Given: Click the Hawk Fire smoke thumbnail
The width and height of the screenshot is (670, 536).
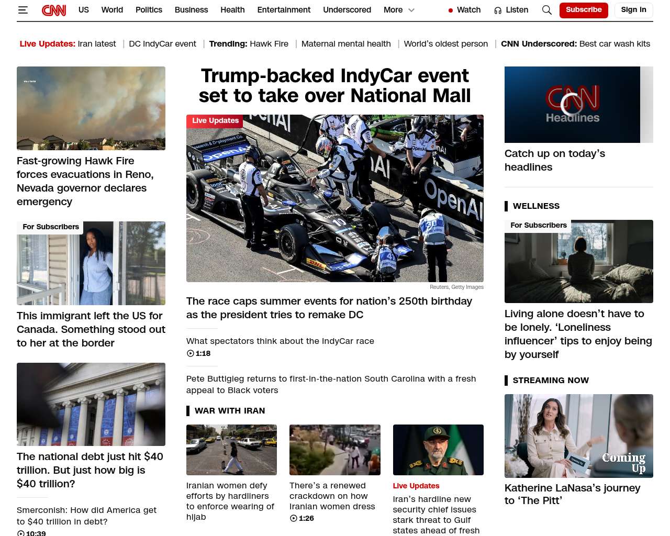Looking at the screenshot, I should [91, 108].
